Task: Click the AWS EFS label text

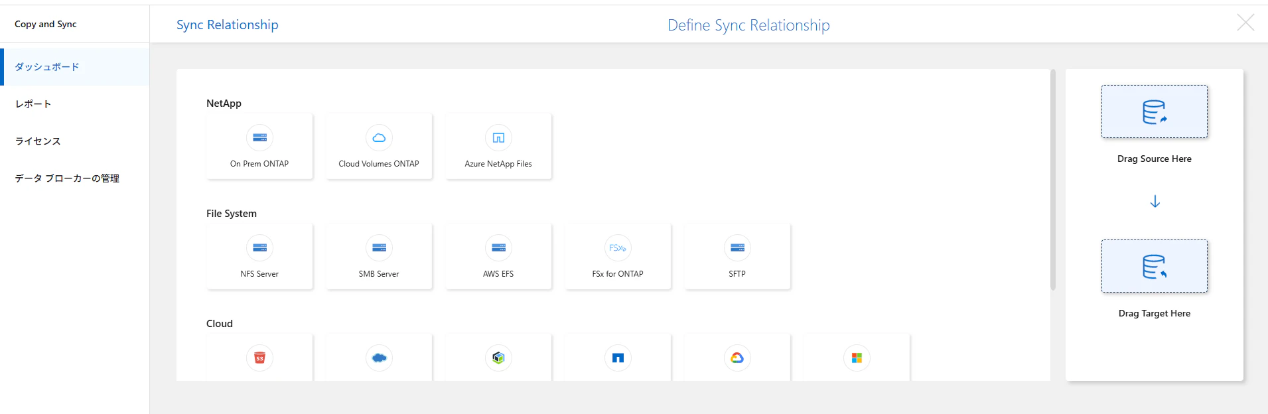Action: [498, 274]
